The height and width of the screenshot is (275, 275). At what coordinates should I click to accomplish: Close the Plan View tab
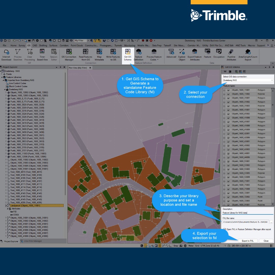(90, 68)
